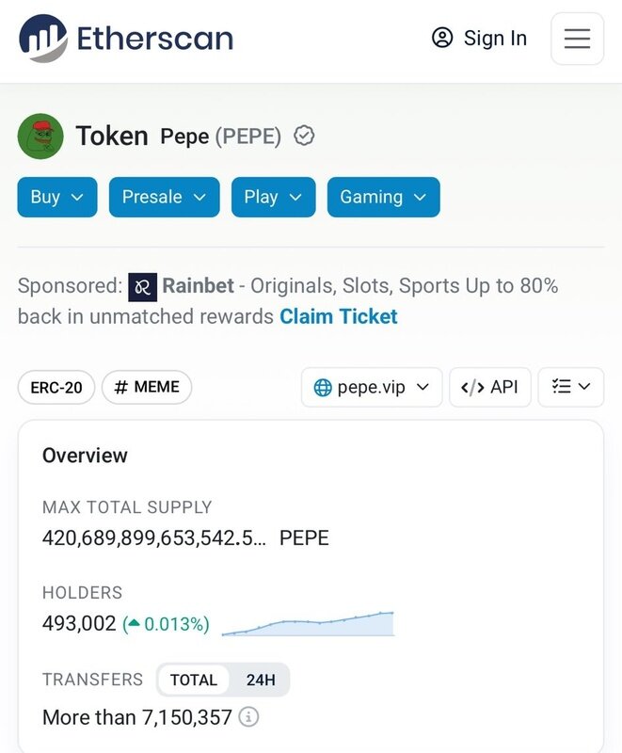Expand the Buy dropdown
This screenshot has width=622, height=753.
[x=57, y=197]
